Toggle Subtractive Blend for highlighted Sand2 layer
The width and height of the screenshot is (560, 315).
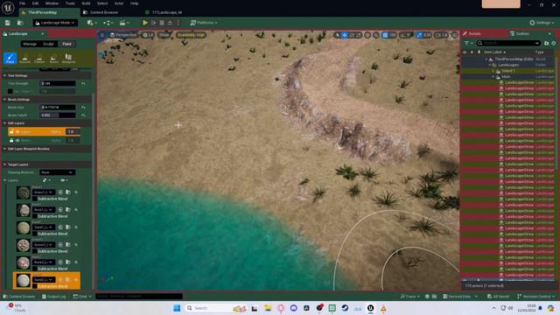tap(35, 286)
